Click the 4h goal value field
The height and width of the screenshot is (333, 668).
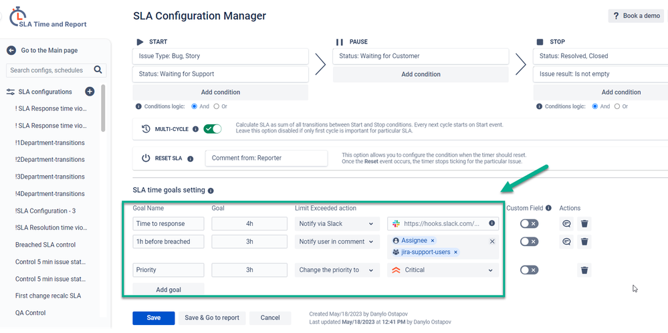pos(249,223)
